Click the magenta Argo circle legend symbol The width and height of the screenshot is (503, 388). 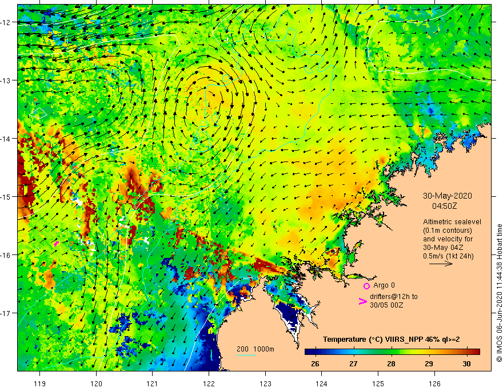[x=366, y=286]
